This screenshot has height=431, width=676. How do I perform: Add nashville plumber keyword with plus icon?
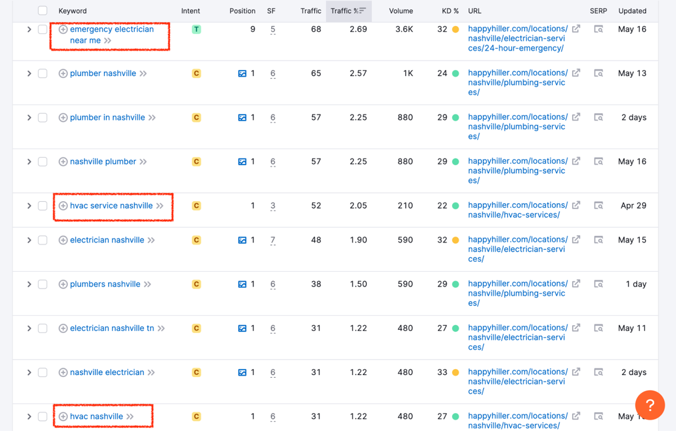pyautogui.click(x=63, y=162)
